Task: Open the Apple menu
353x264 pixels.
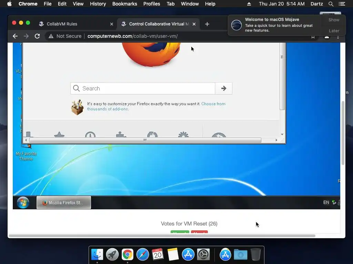Action: [x=9, y=4]
